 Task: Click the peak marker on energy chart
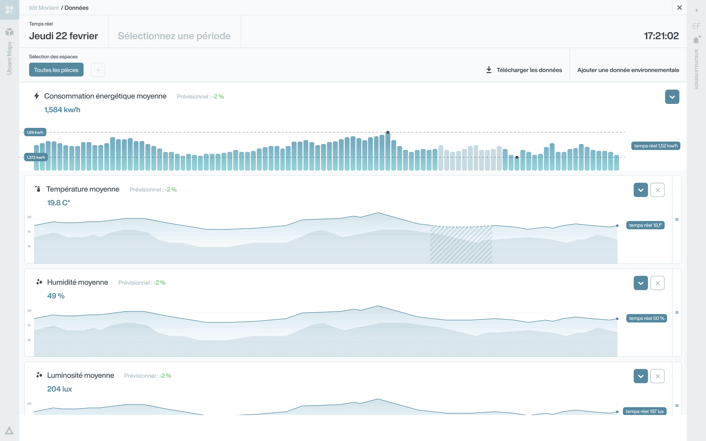click(x=388, y=132)
